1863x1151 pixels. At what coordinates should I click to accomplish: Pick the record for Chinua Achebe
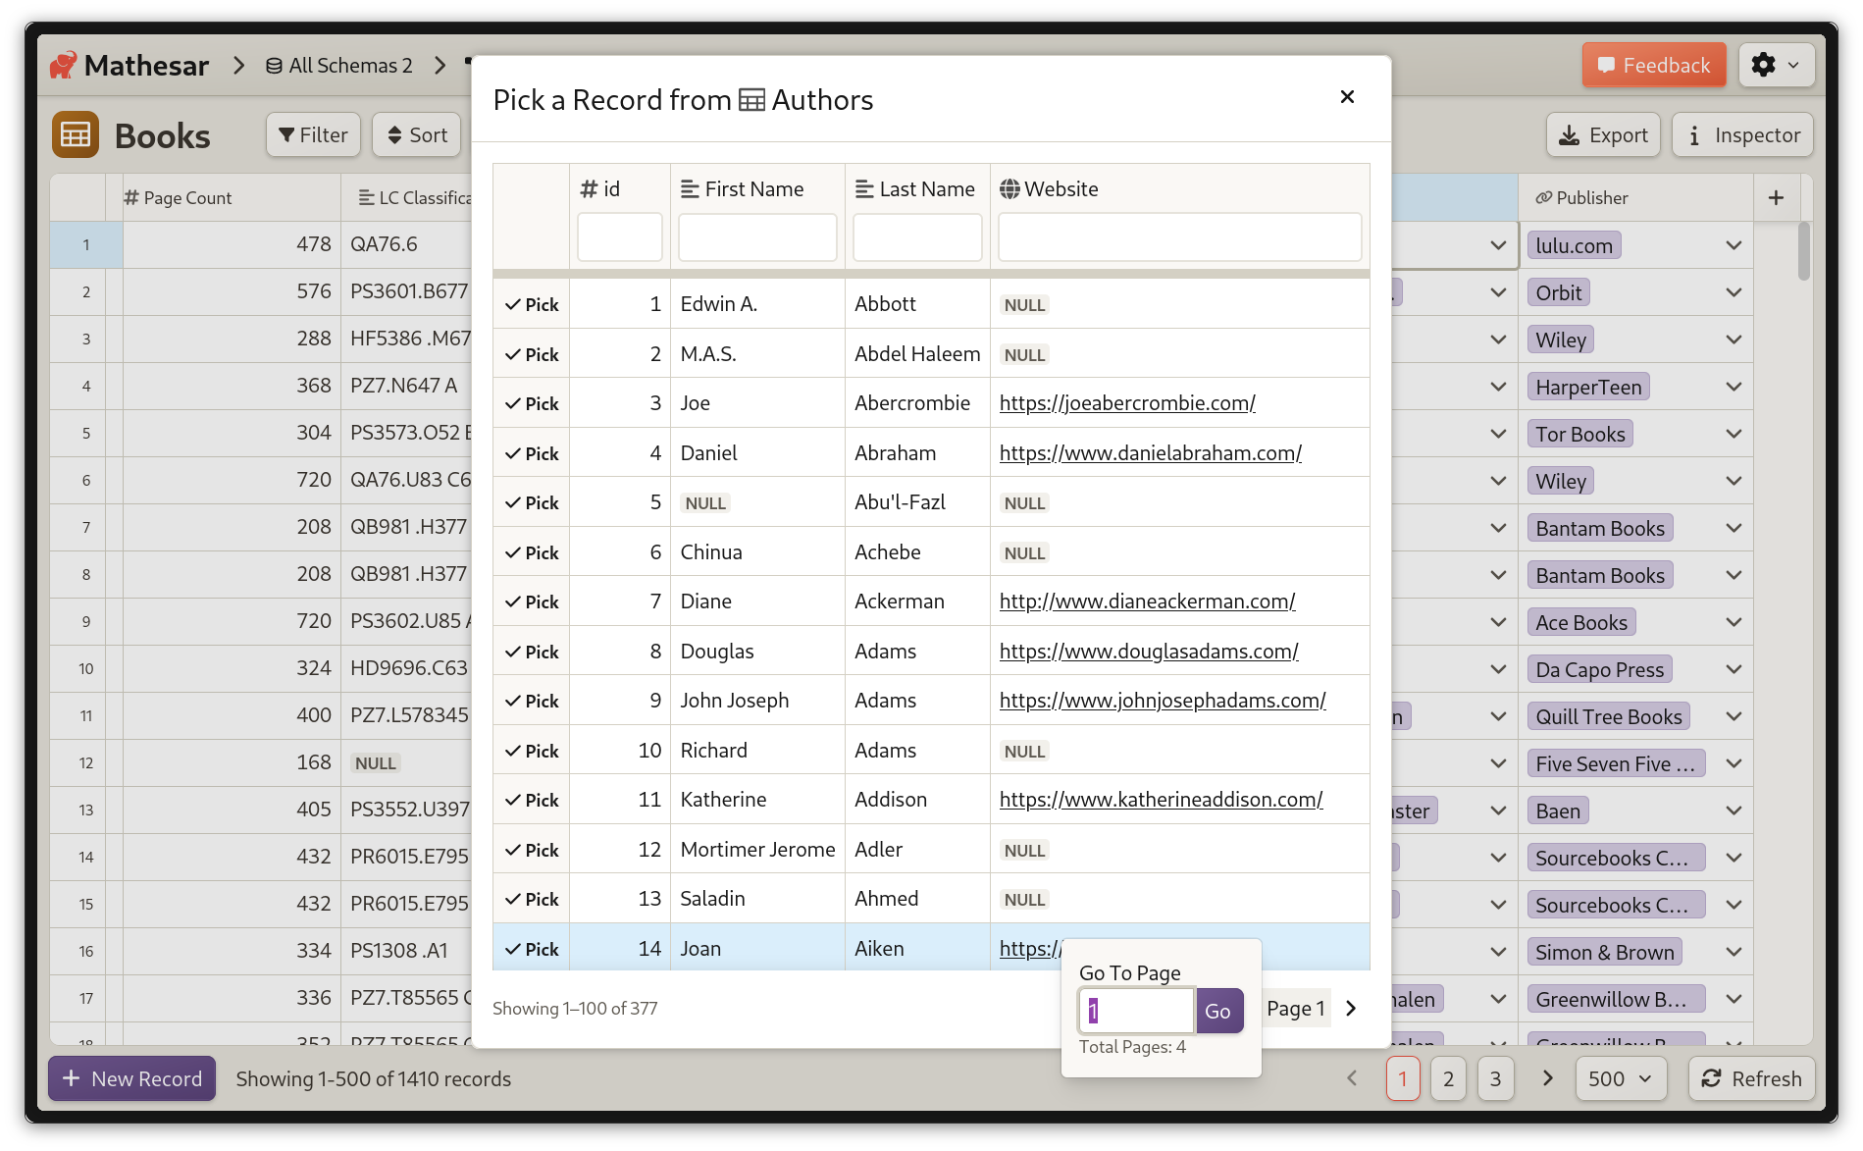(531, 551)
